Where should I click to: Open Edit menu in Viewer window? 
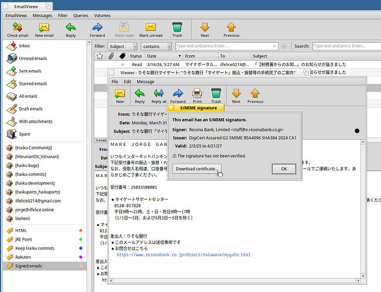point(128,82)
